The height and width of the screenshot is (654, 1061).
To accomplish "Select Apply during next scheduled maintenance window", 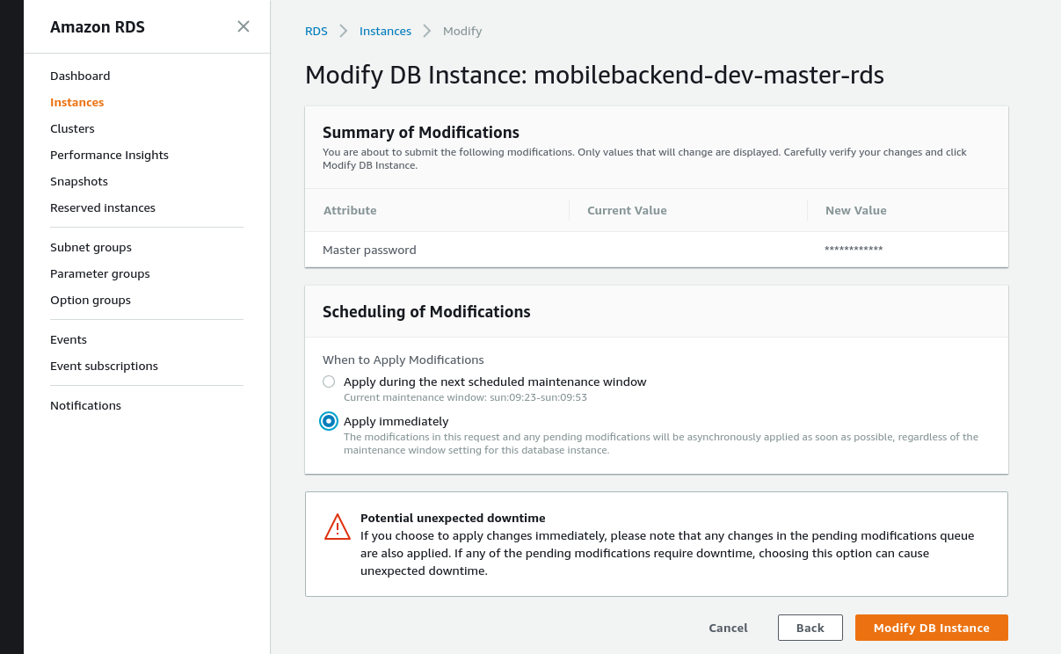I will 329,381.
